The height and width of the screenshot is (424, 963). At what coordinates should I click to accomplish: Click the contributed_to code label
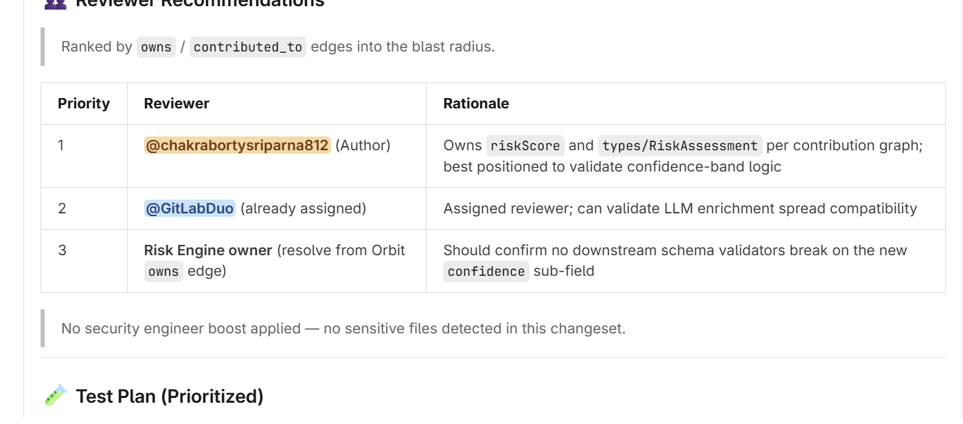(x=247, y=47)
